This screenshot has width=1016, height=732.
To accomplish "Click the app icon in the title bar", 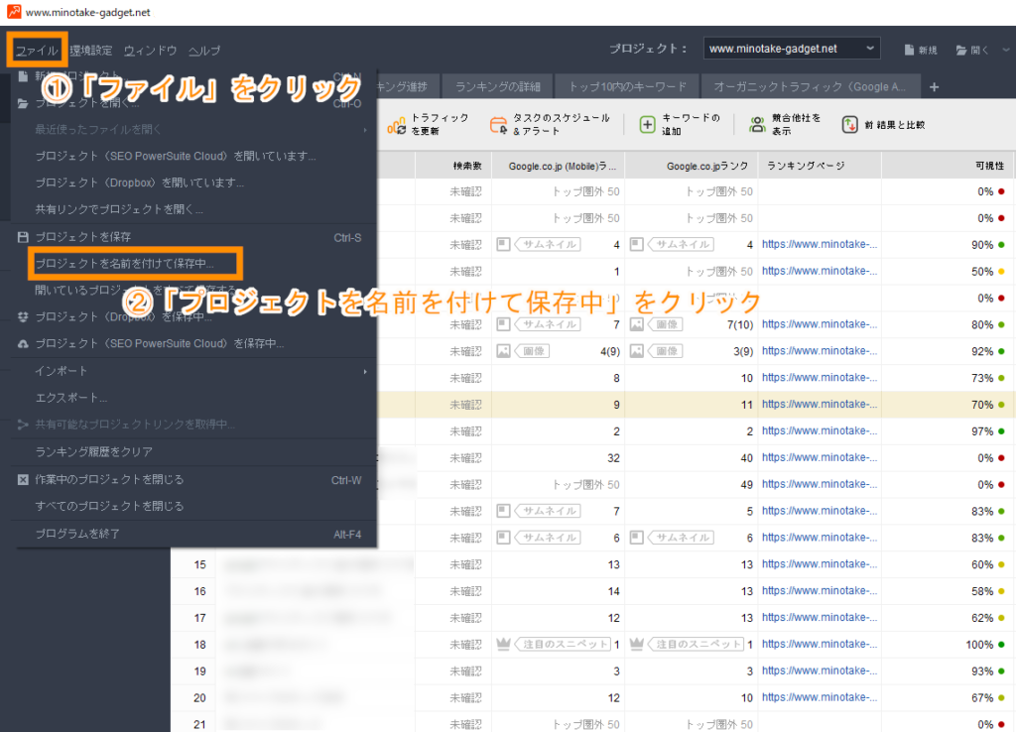I will (x=14, y=12).
